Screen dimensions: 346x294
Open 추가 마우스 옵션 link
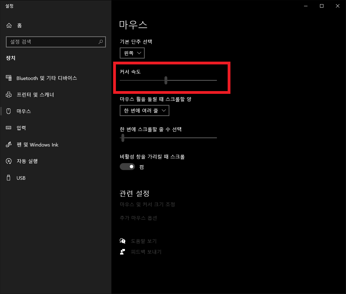pyautogui.click(x=138, y=218)
